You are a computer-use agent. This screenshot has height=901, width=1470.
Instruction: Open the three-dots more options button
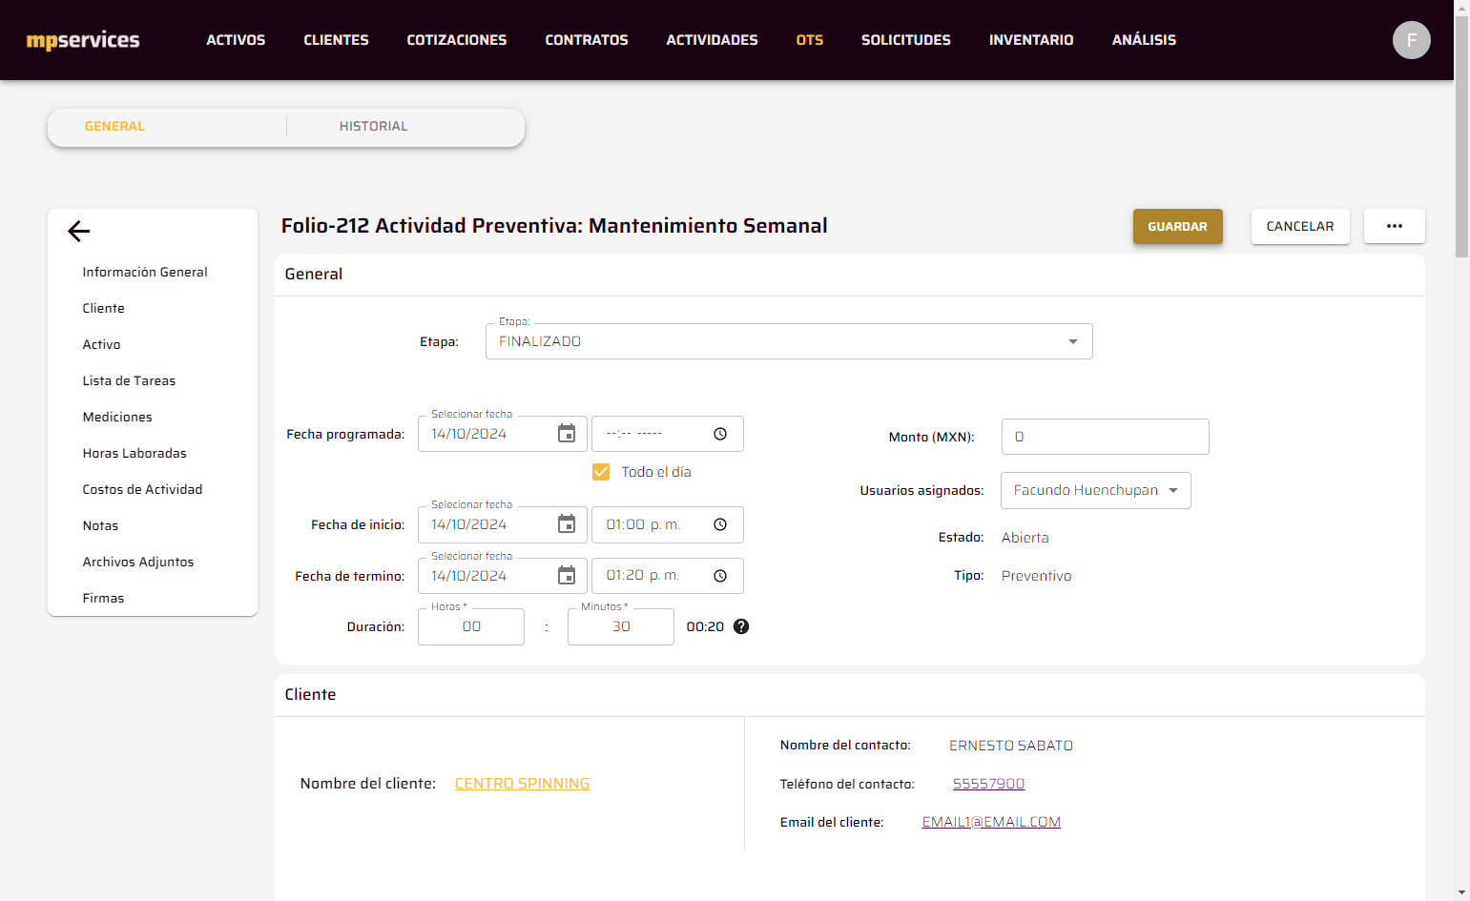tap(1394, 226)
